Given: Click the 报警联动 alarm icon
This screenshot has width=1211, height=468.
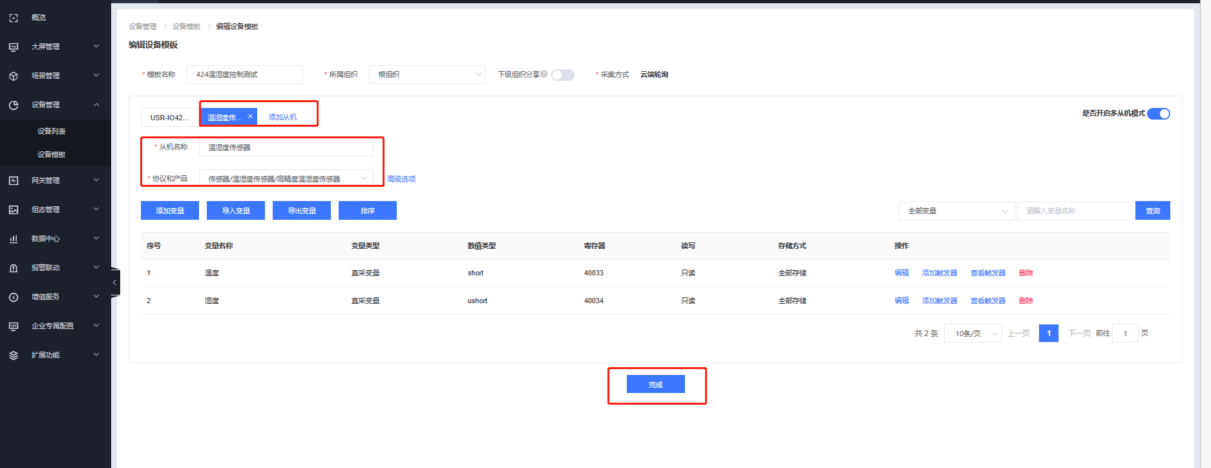Looking at the screenshot, I should (x=14, y=268).
